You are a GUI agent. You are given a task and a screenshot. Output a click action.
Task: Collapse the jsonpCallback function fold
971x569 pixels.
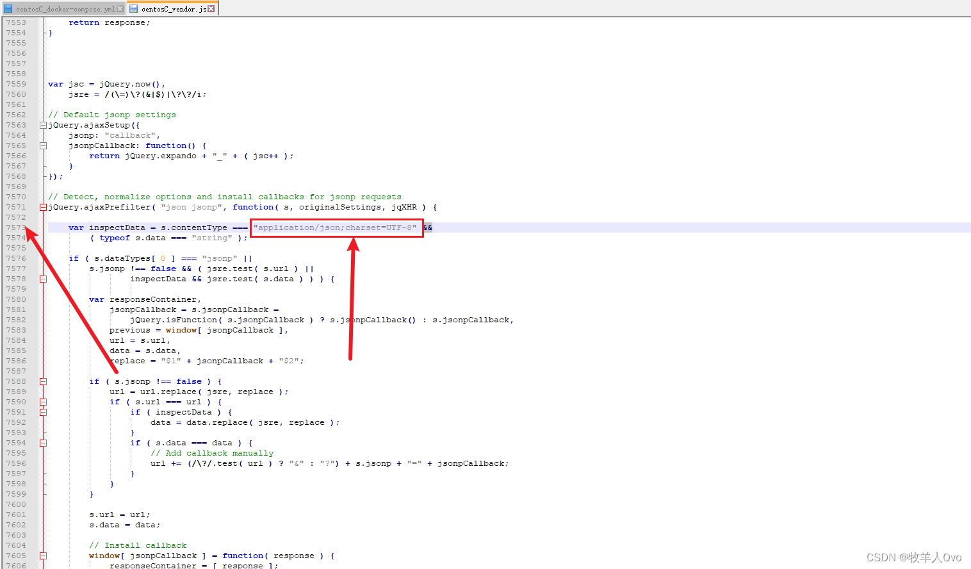pyautogui.click(x=42, y=145)
